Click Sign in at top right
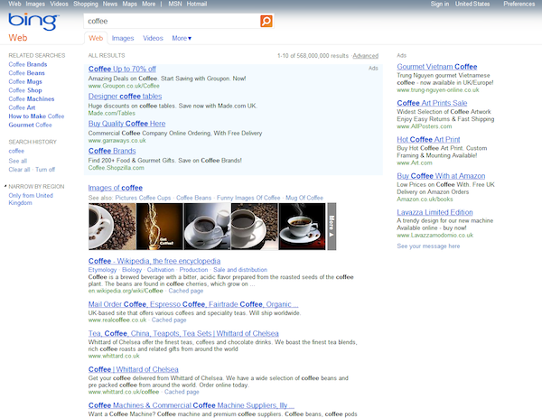Image resolution: width=542 pixels, height=418 pixels. [440, 5]
